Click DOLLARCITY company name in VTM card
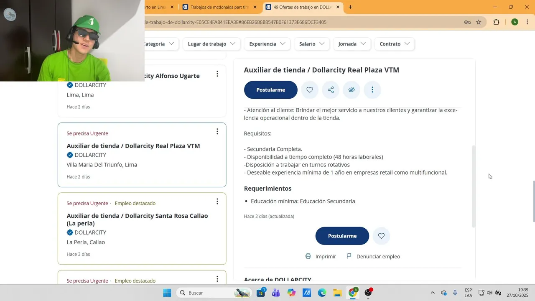The width and height of the screenshot is (535, 301). (x=90, y=155)
